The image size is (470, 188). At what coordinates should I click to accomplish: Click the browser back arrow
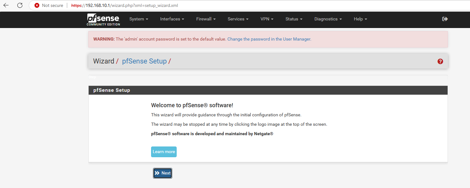click(x=6, y=5)
